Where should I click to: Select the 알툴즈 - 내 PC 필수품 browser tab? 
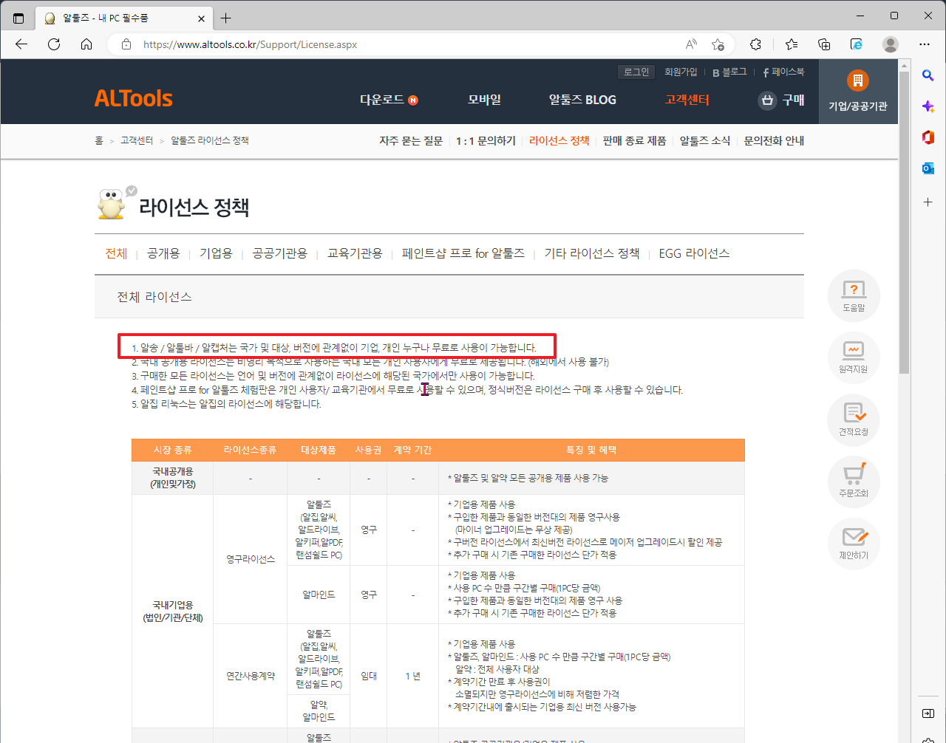coord(124,18)
